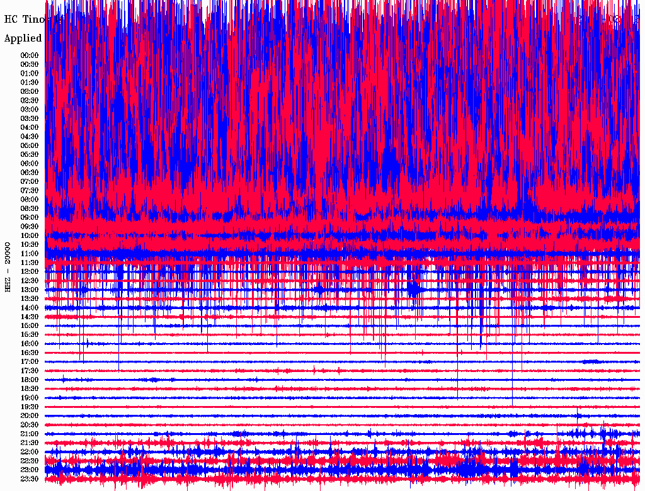Click the 13:00 time label
645x491 pixels.
pos(30,290)
